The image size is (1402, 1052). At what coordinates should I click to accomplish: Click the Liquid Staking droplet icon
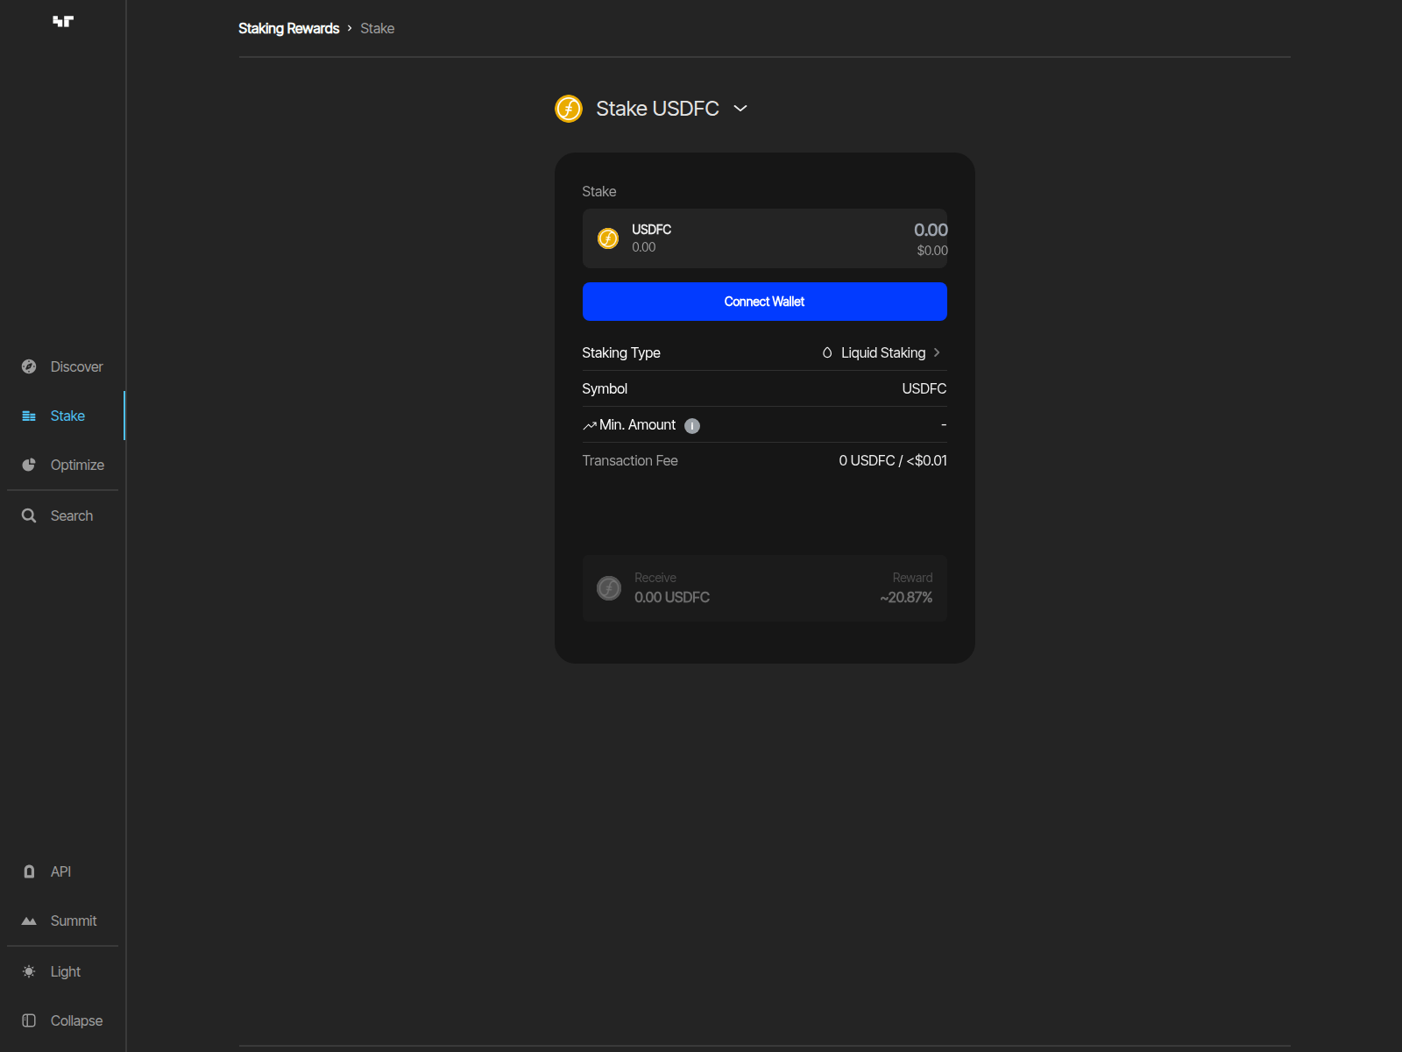[x=827, y=352]
